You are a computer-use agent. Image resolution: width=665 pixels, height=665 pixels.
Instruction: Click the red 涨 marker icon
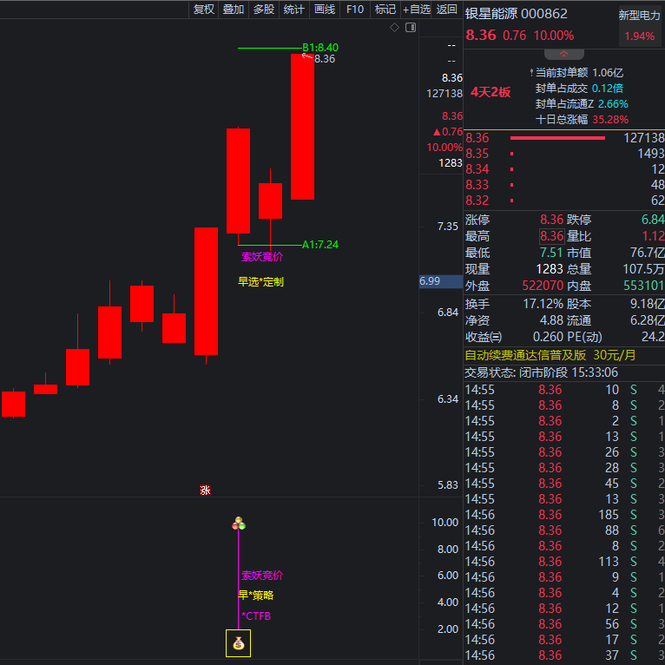click(206, 491)
